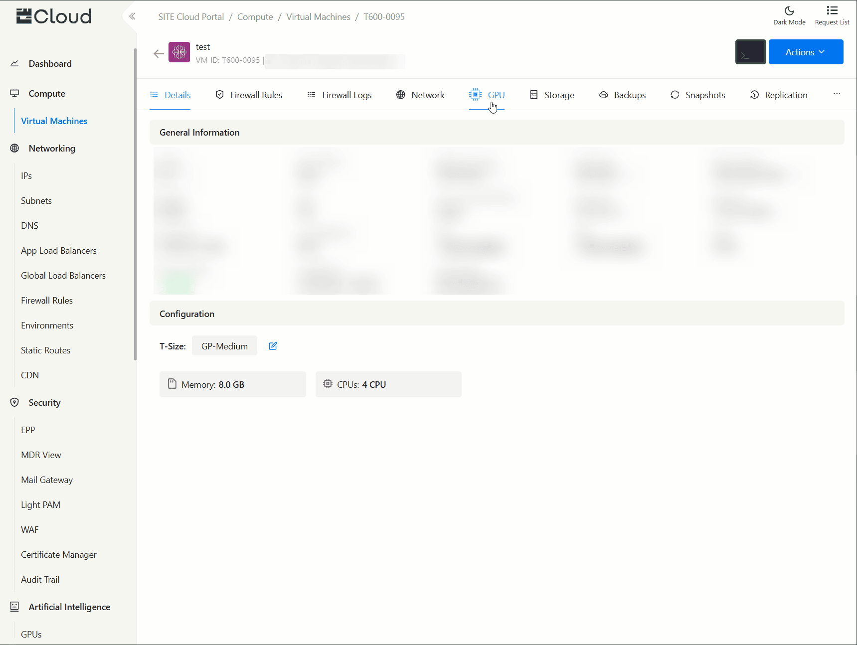Click Virtual Machines breadcrumb link
Viewport: 857px width, 645px height.
[318, 17]
